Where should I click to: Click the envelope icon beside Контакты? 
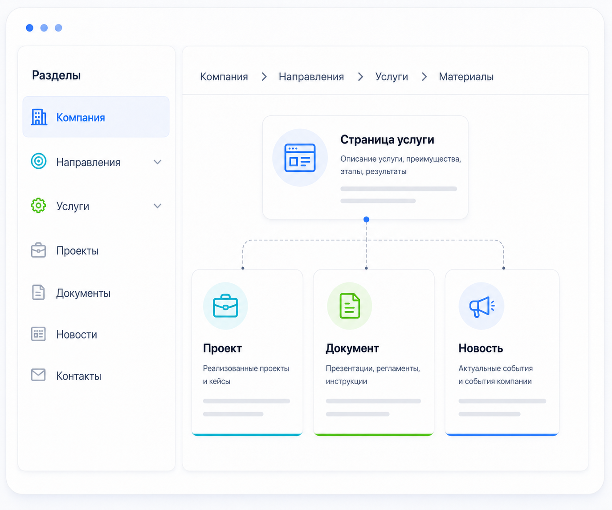pyautogui.click(x=39, y=375)
